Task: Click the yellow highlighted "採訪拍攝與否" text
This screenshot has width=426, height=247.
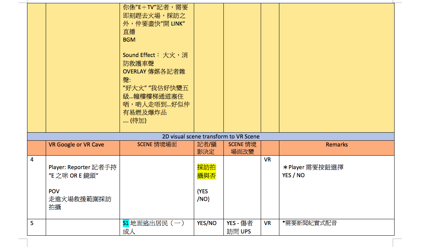Action: (206, 171)
